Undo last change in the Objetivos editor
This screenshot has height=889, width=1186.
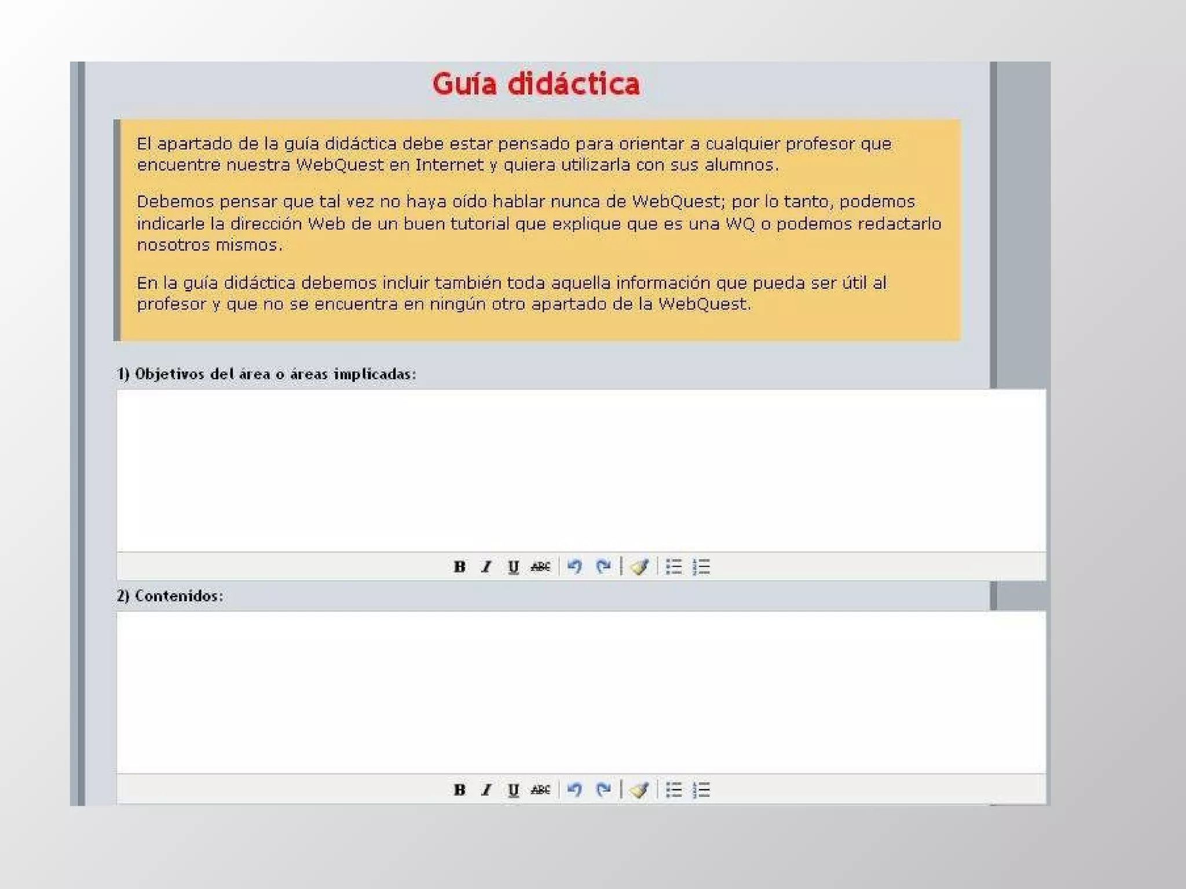(x=574, y=567)
